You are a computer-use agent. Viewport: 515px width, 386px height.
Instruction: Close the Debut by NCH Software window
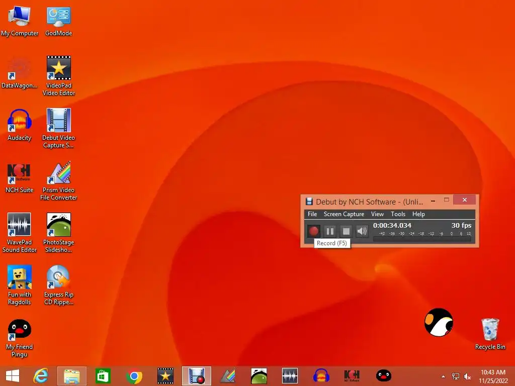point(464,200)
